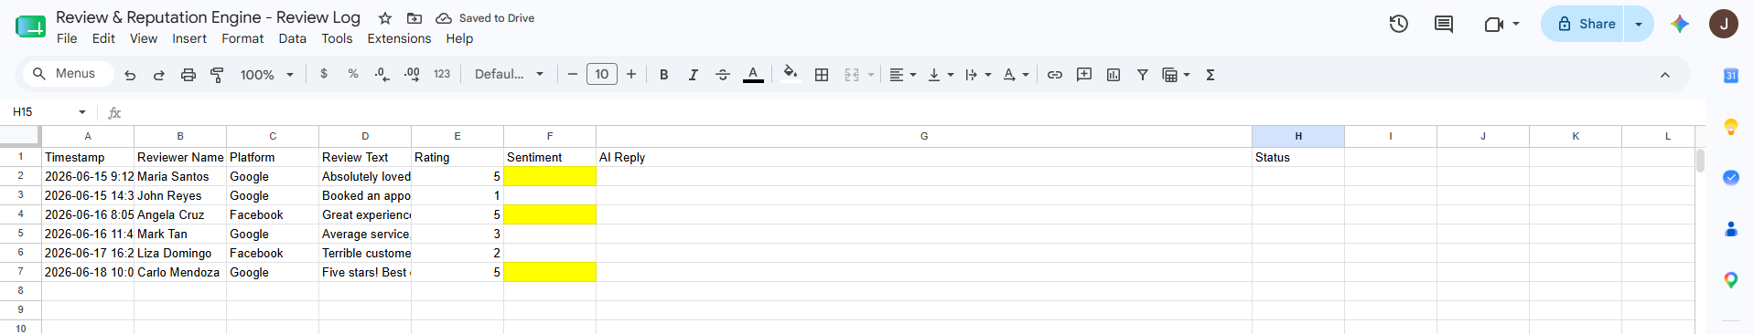Screen dimensions: 1754x334
Task: Open the File menu
Action: tap(67, 38)
